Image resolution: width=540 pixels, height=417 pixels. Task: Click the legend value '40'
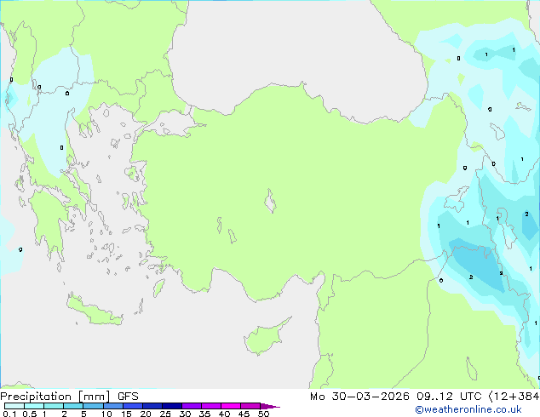coord(224,414)
